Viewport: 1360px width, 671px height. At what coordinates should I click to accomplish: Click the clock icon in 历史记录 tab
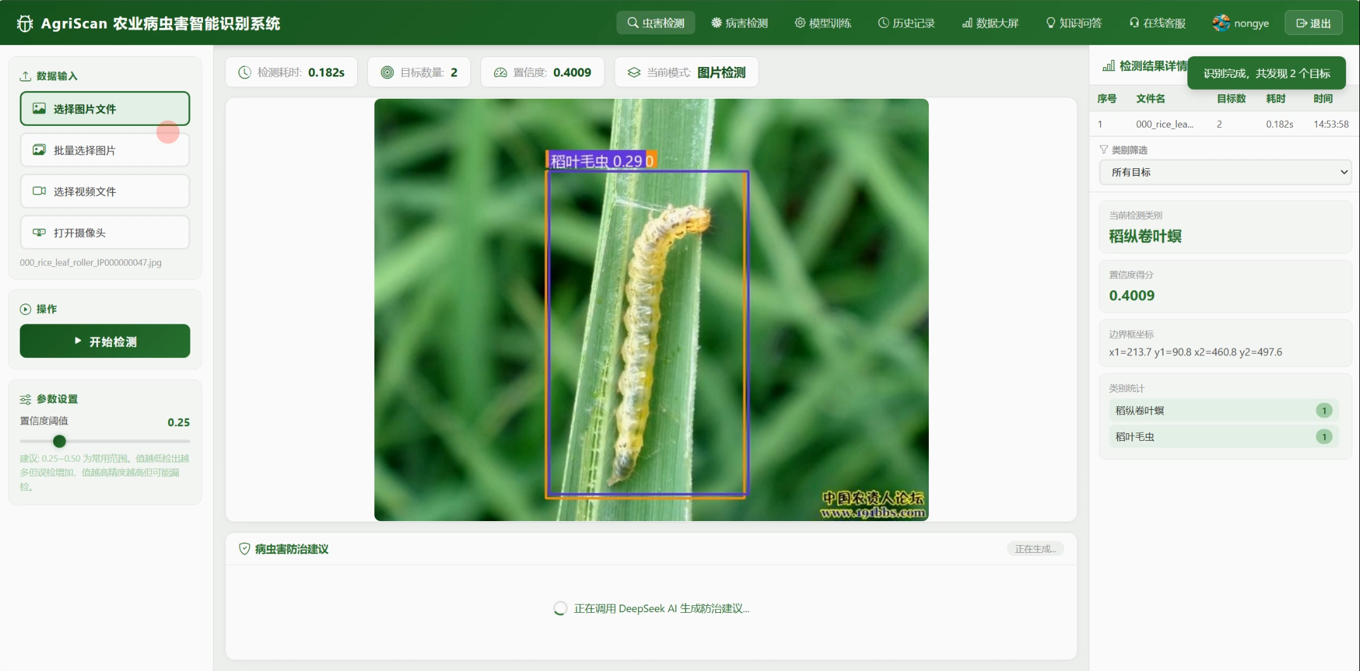883,23
